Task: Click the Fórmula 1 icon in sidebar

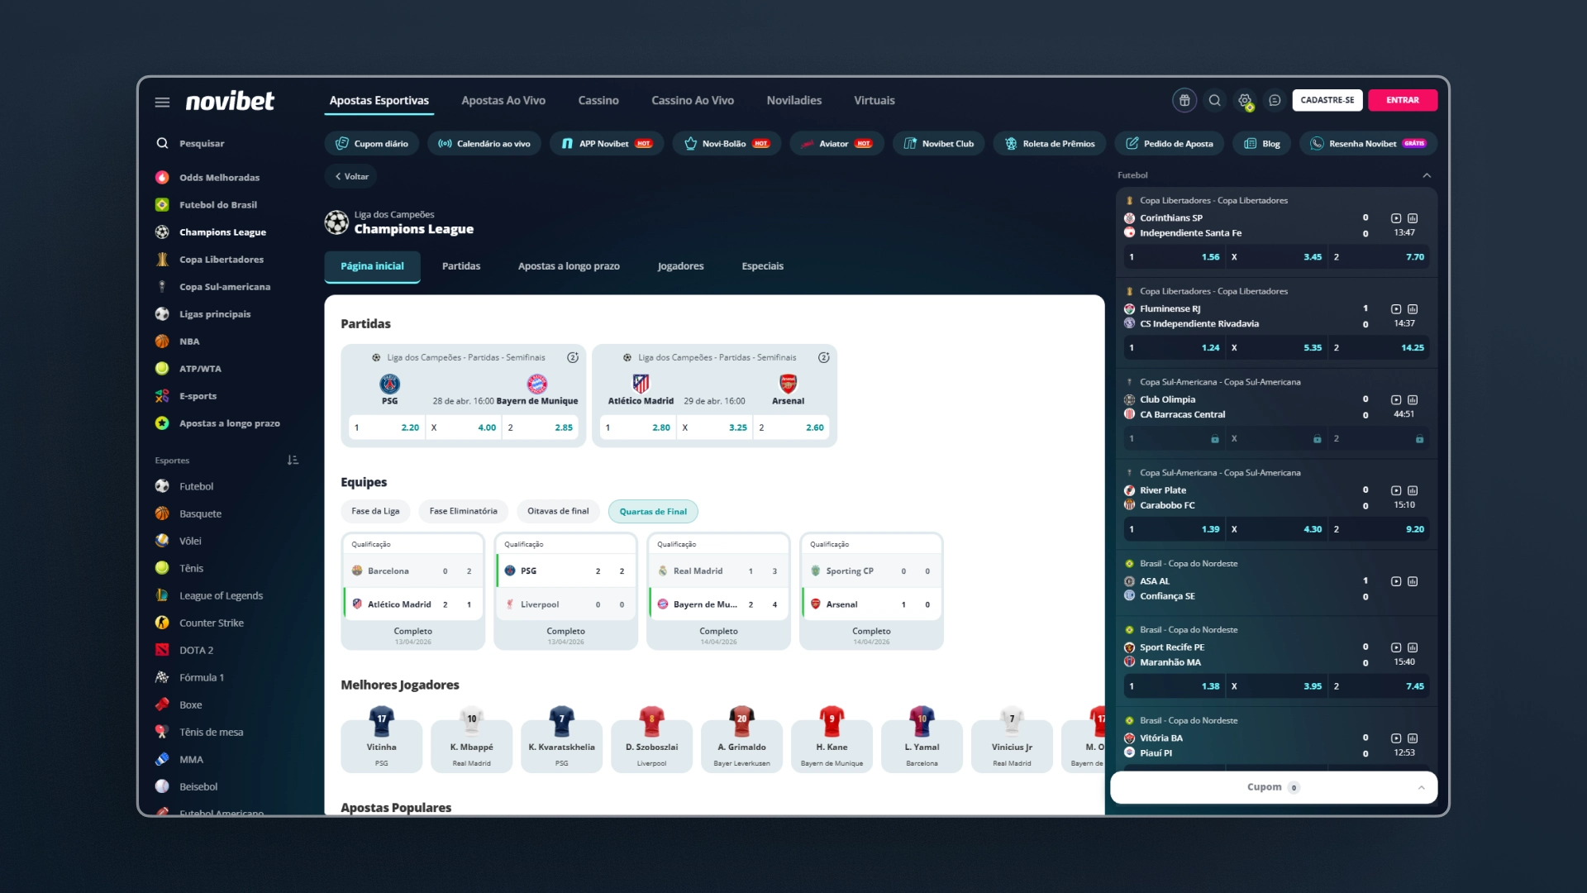Action: tap(162, 677)
